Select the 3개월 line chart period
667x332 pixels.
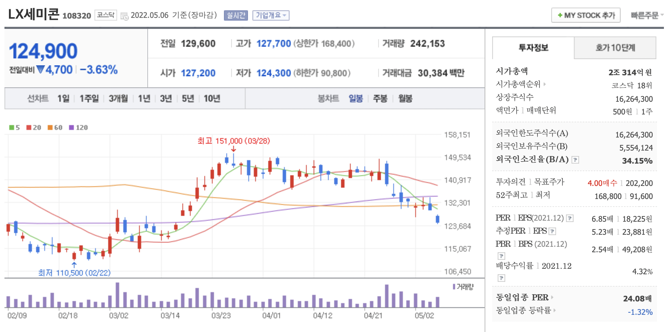pos(118,99)
